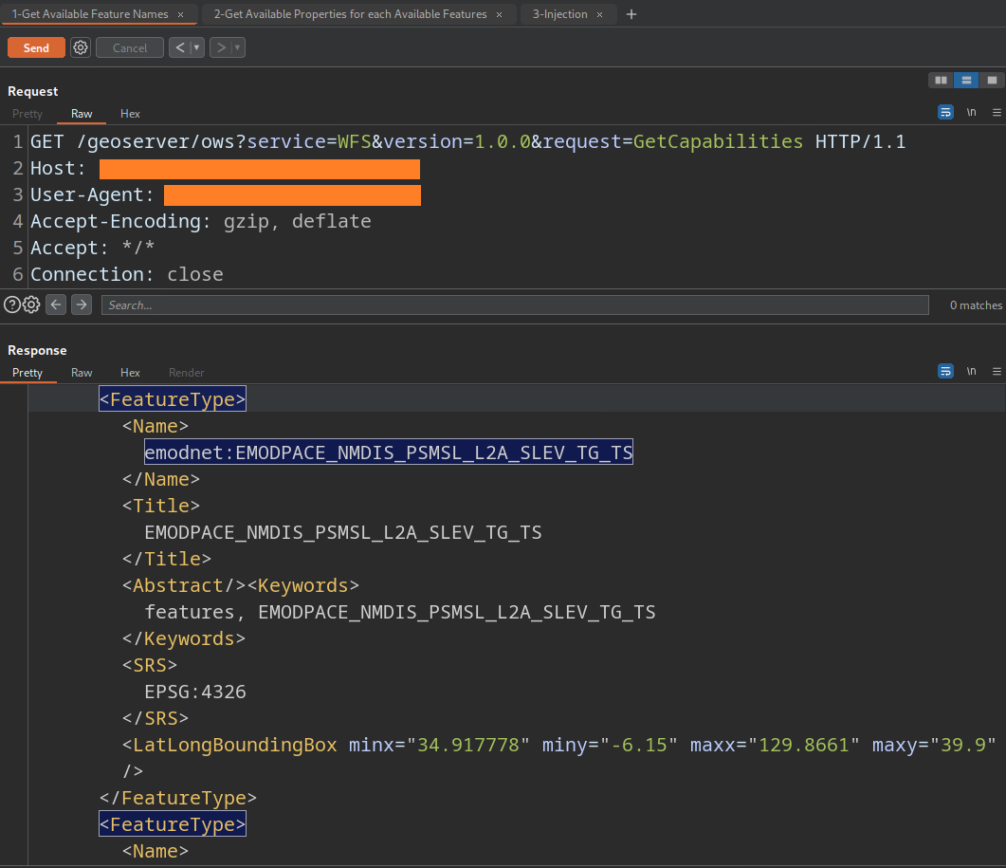The width and height of the screenshot is (1006, 868).
Task: Open the history back dropdown arrow
Action: tap(196, 47)
